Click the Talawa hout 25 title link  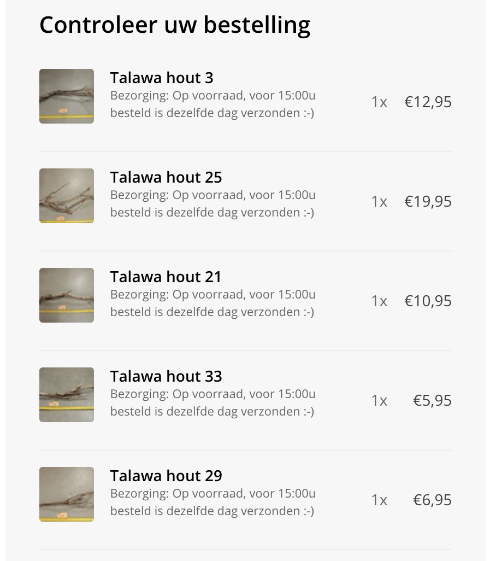tap(166, 177)
